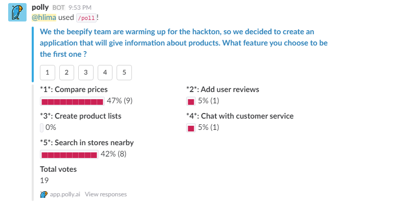
Task: Click the blue poll question text
Action: pyautogui.click(x=184, y=43)
